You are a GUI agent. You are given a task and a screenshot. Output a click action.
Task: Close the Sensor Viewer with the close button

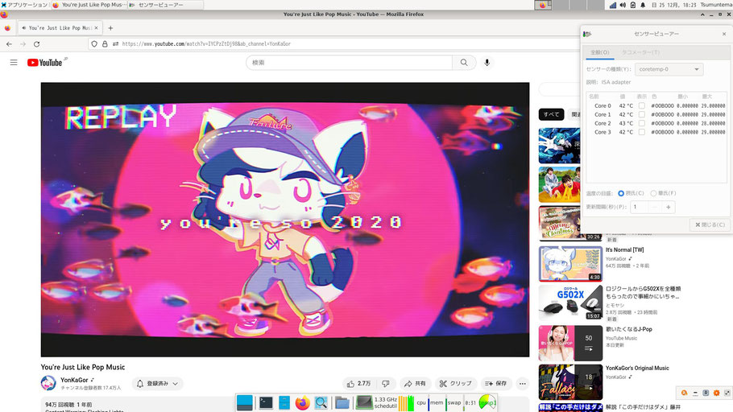point(710,225)
